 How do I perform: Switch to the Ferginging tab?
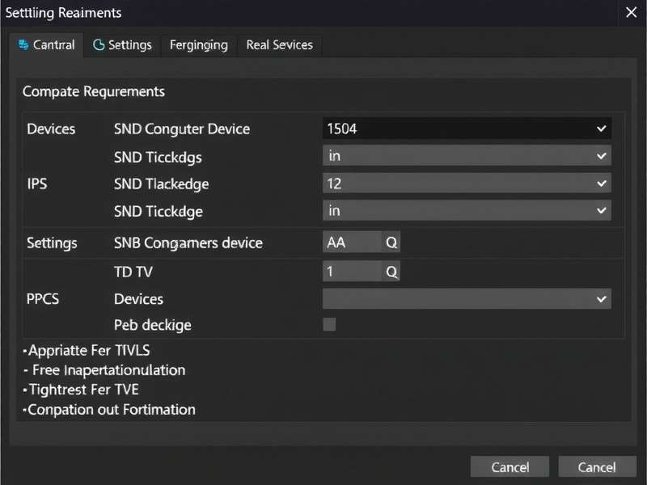click(x=198, y=45)
